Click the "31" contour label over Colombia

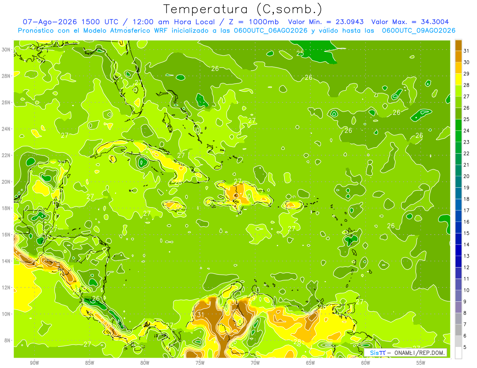pos(200,315)
